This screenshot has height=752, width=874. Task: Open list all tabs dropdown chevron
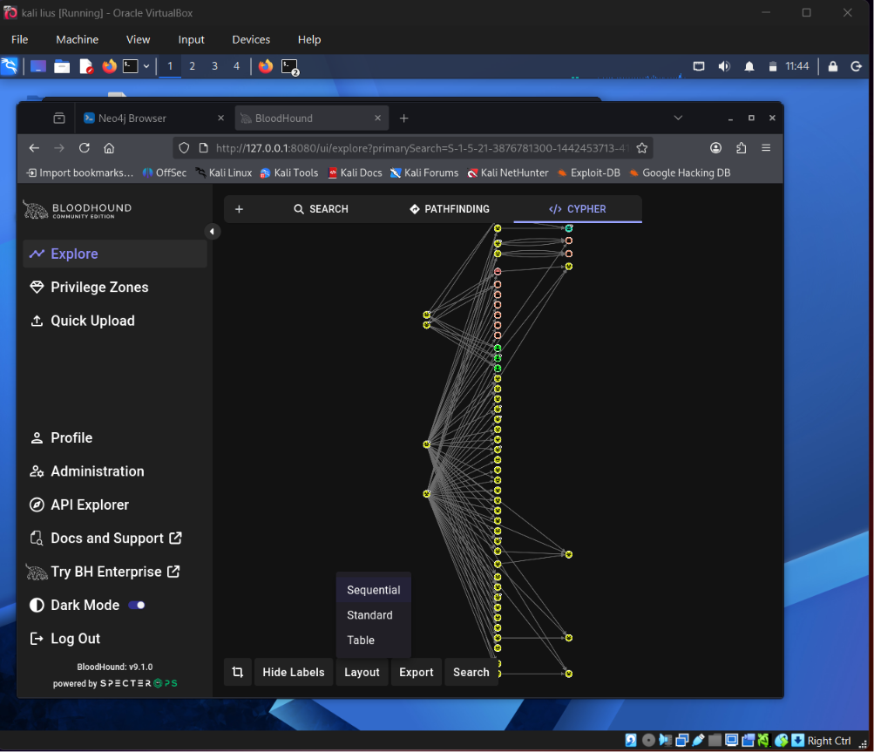click(678, 119)
